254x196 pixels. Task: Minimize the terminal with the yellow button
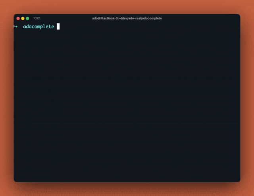tap(23, 18)
